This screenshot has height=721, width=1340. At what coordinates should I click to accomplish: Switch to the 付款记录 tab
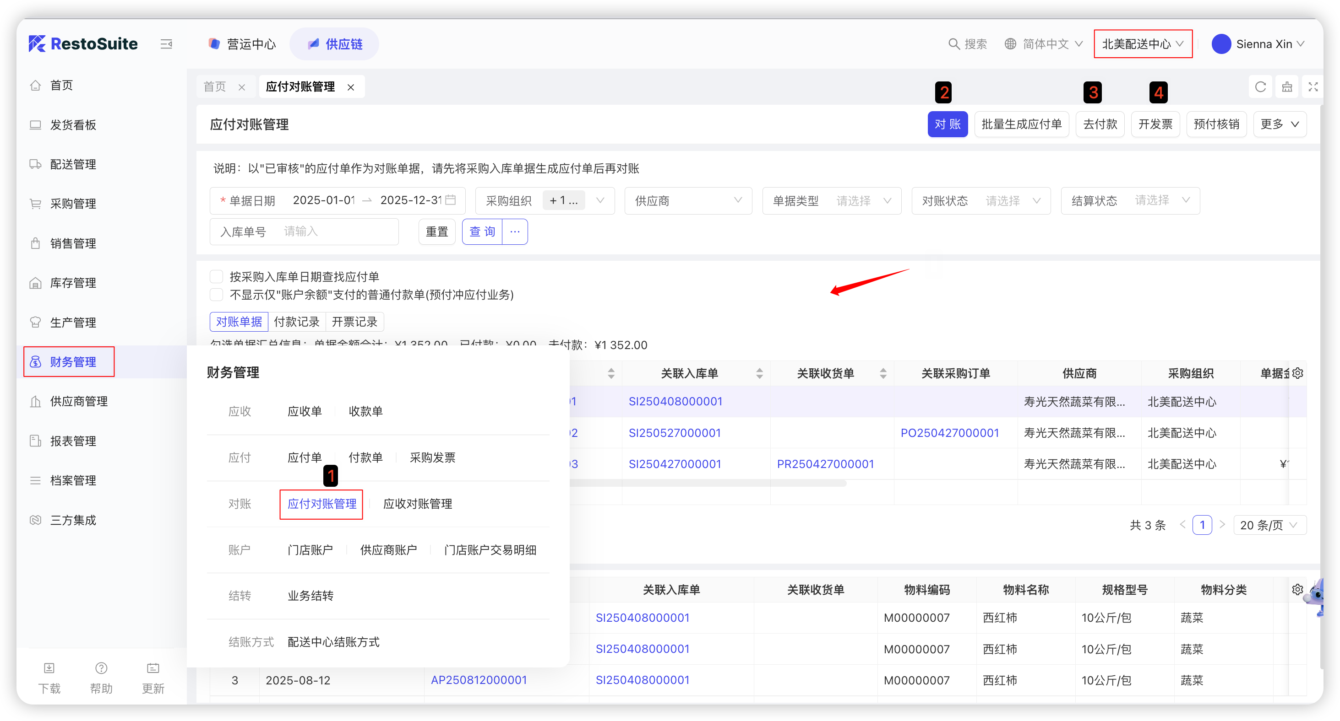click(x=296, y=322)
